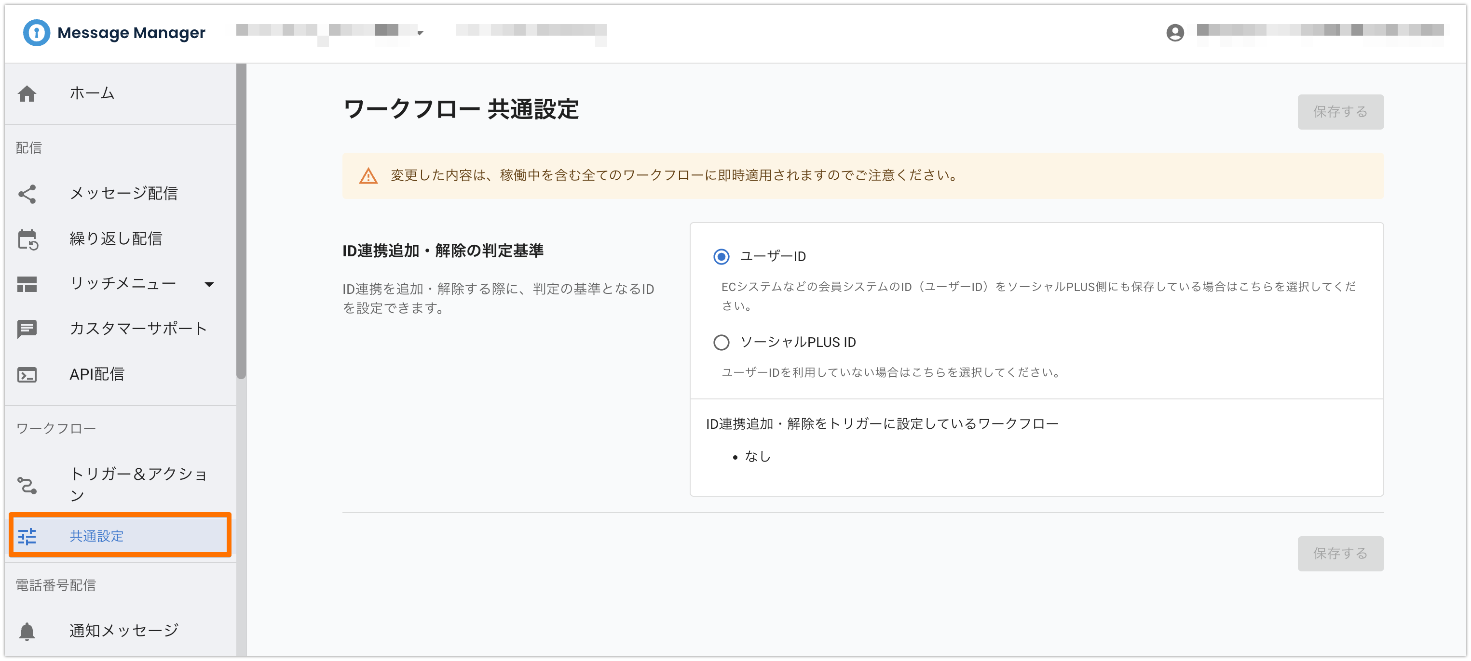Image resolution: width=1471 pixels, height=661 pixels.
Task: Click the home icon in sidebar
Action: 27,93
